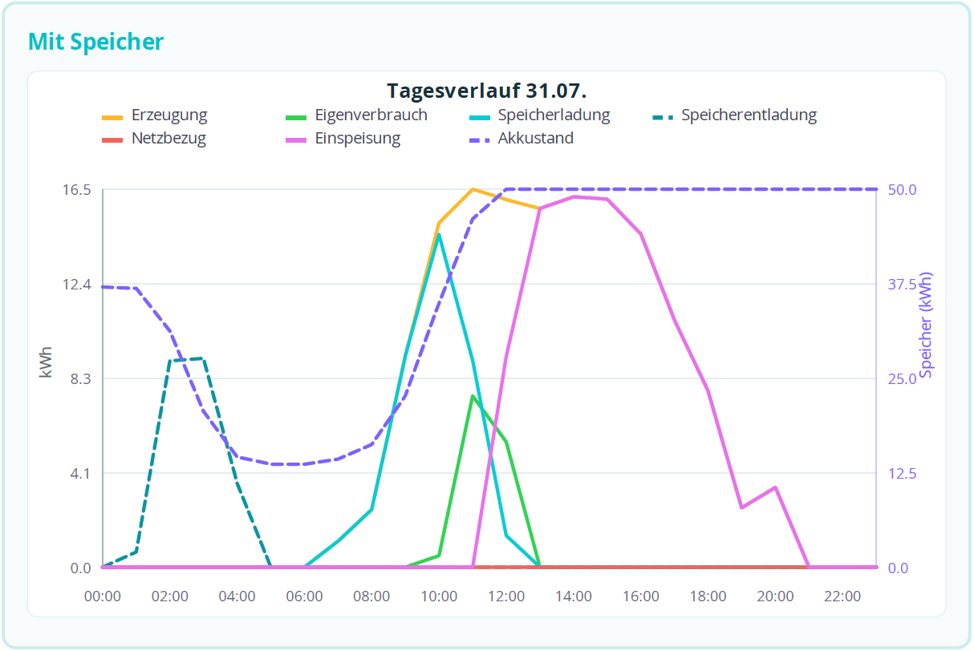Click the 04:00 time axis label

click(x=237, y=596)
